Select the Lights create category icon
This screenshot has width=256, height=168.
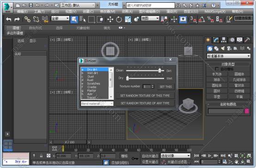click(223, 48)
